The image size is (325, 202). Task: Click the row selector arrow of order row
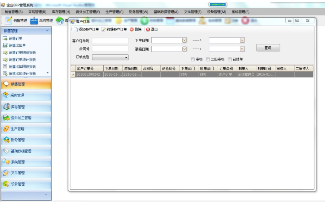[73, 75]
